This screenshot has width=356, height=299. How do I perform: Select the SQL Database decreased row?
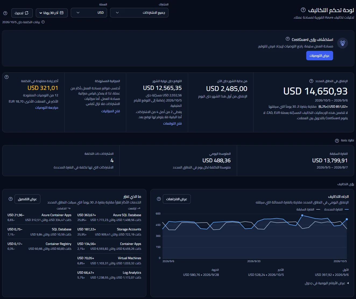point(39,232)
